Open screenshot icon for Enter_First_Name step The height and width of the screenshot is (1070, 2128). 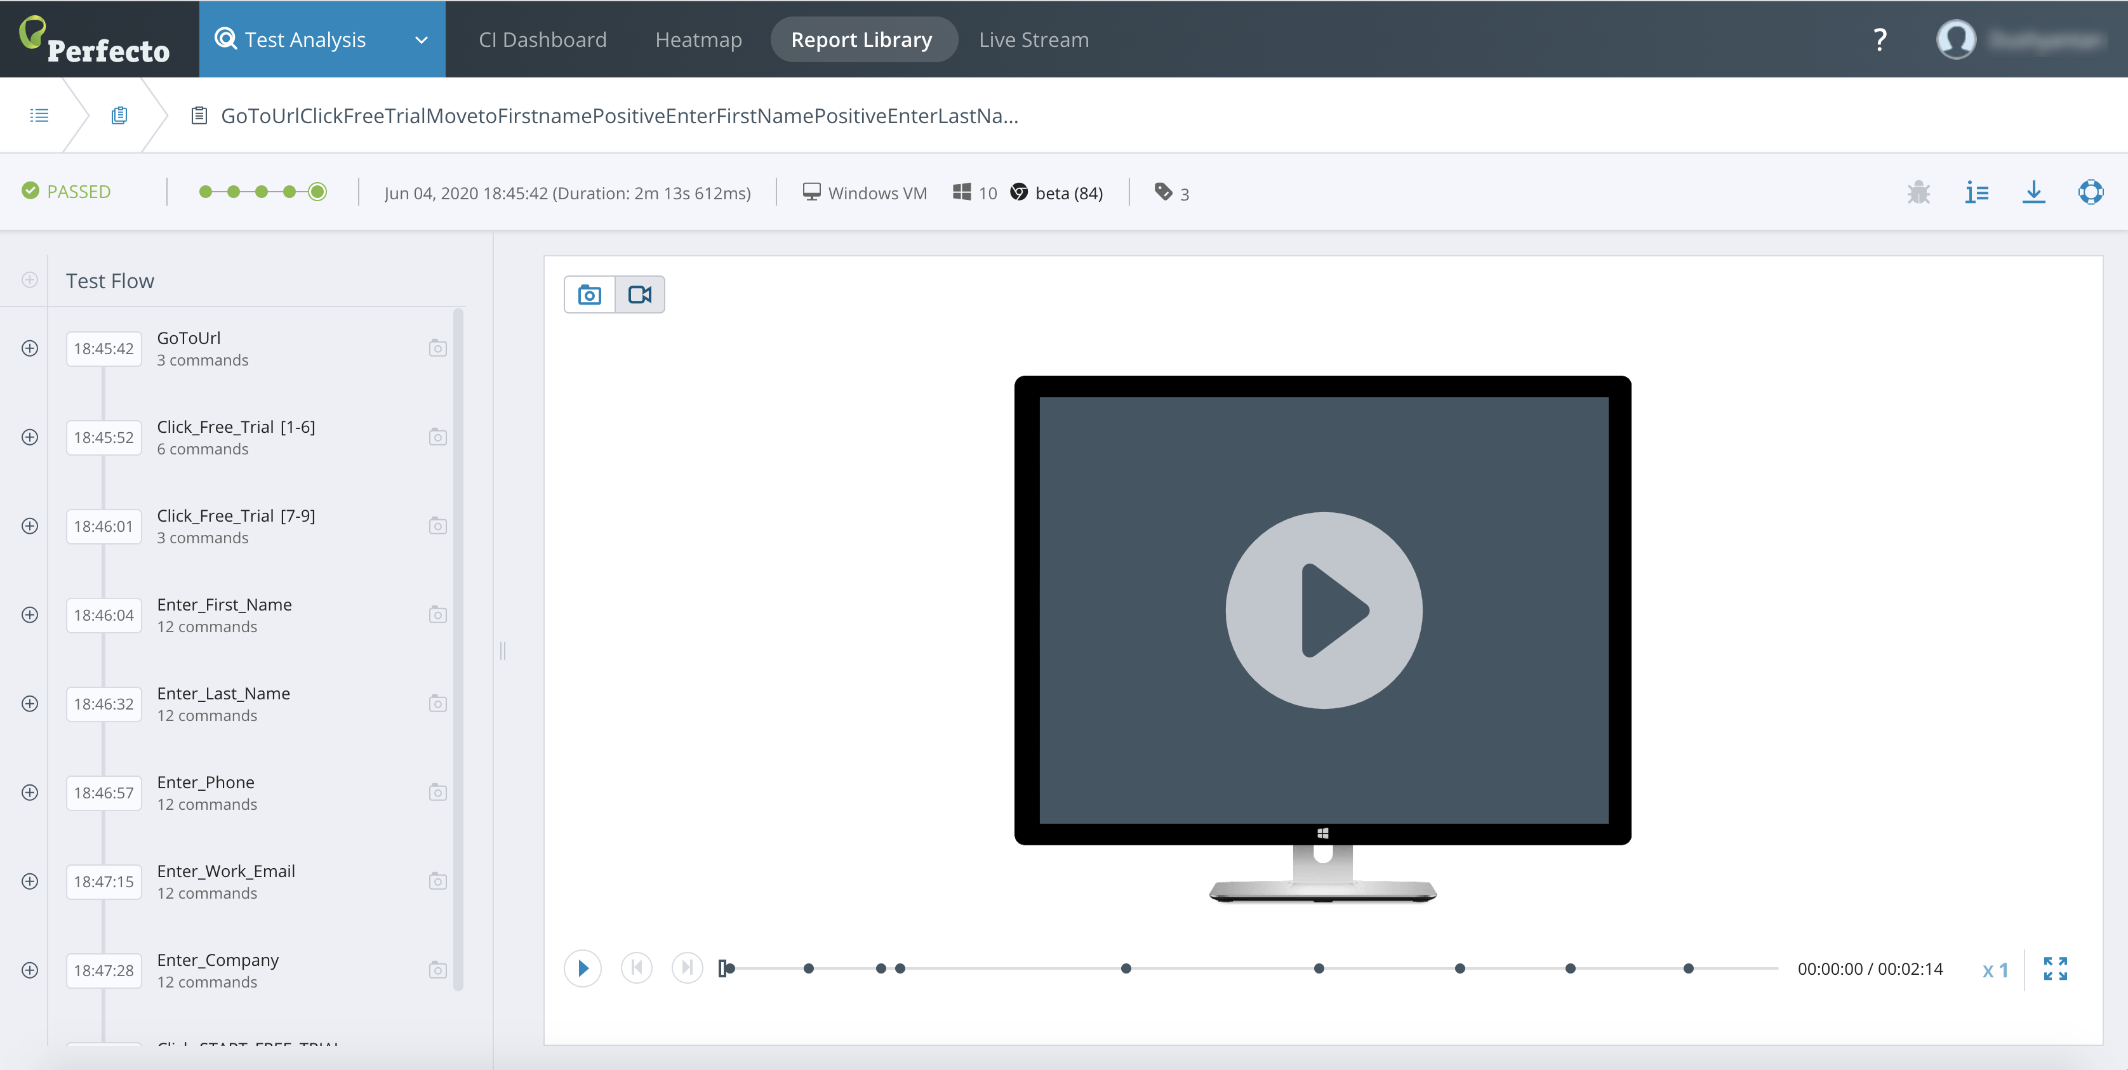[x=438, y=615]
